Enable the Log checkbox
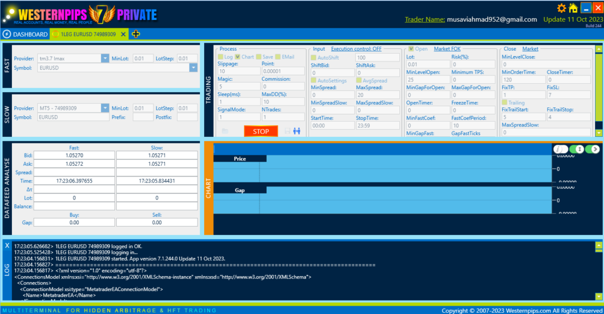The width and height of the screenshot is (604, 314). (x=221, y=57)
